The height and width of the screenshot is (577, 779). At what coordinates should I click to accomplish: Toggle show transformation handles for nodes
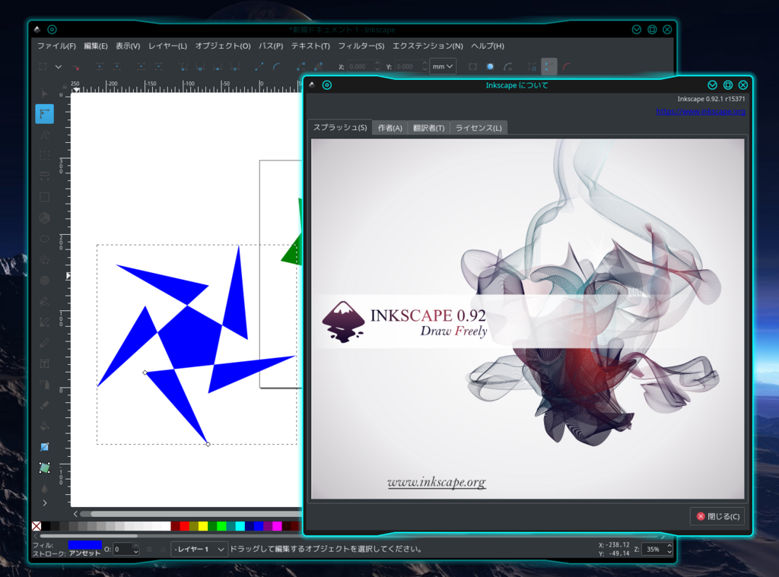[x=532, y=67]
